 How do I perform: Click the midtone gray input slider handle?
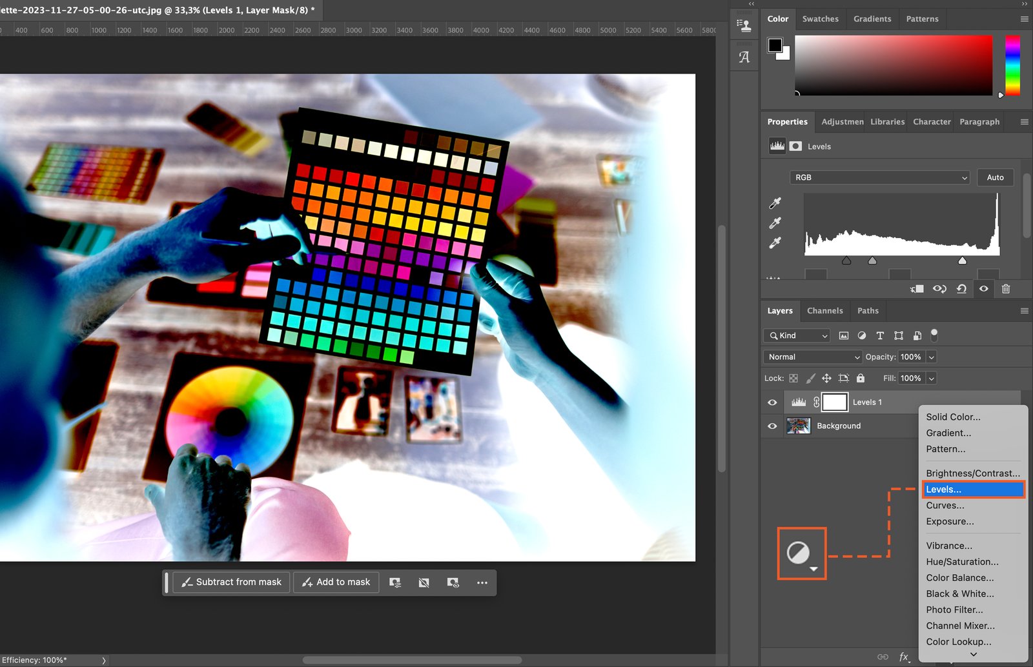point(872,261)
